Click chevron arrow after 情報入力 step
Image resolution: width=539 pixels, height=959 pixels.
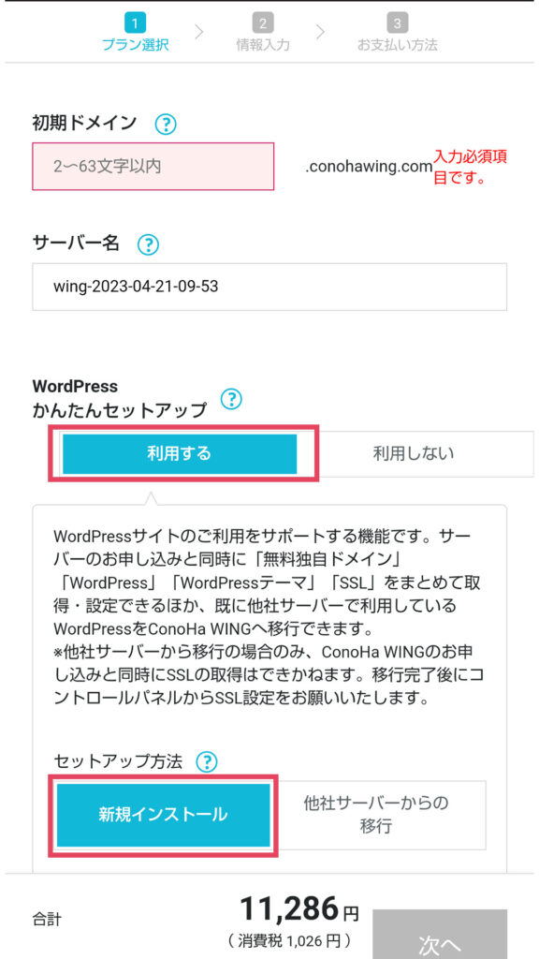[321, 32]
